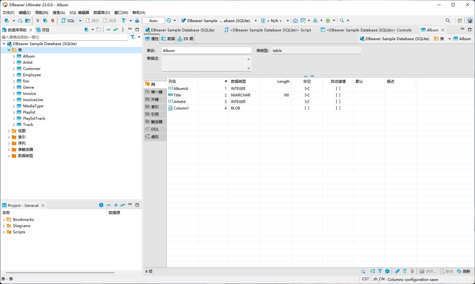The image size is (475, 284).
Task: Toggle the auto-increment checkbox for Column1
Action: point(338,108)
